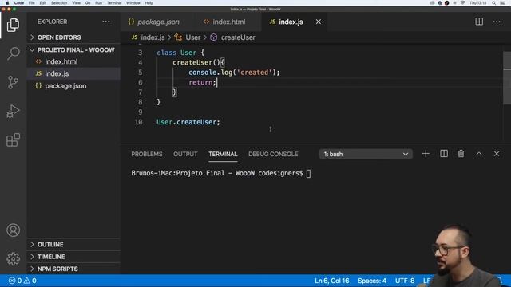Click UTF-8 encoding in status bar

tap(405, 281)
